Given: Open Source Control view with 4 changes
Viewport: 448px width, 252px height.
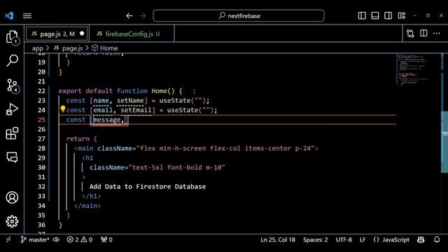Looking at the screenshot, I should click(12, 85).
